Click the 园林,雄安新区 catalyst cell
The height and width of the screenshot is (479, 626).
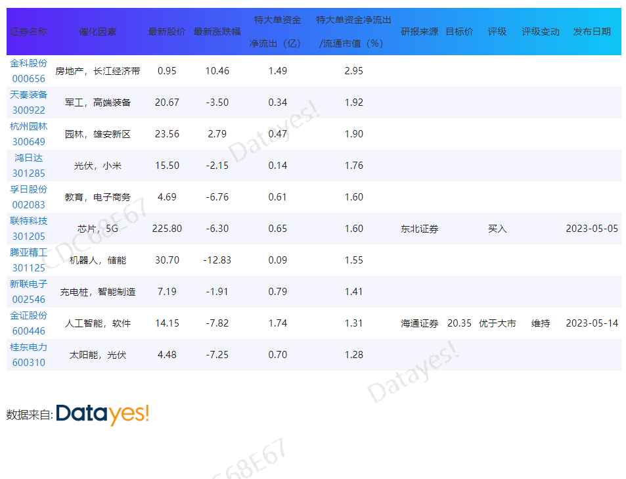click(98, 134)
